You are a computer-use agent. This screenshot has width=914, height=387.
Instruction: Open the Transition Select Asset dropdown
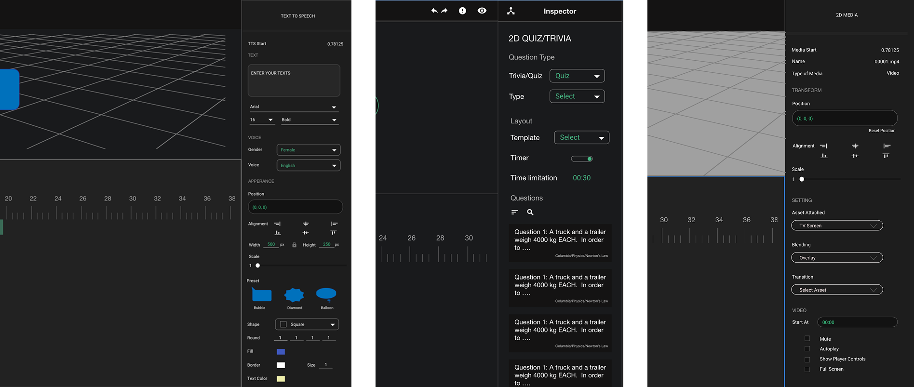point(837,290)
